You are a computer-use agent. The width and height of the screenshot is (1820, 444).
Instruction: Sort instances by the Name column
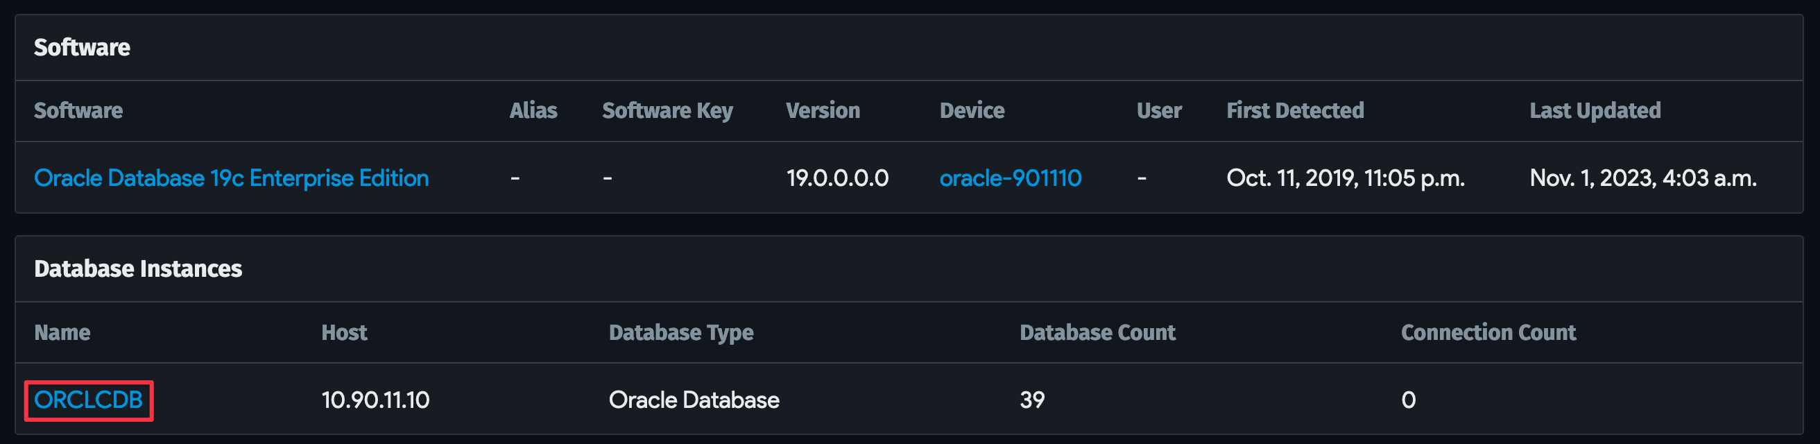(62, 332)
